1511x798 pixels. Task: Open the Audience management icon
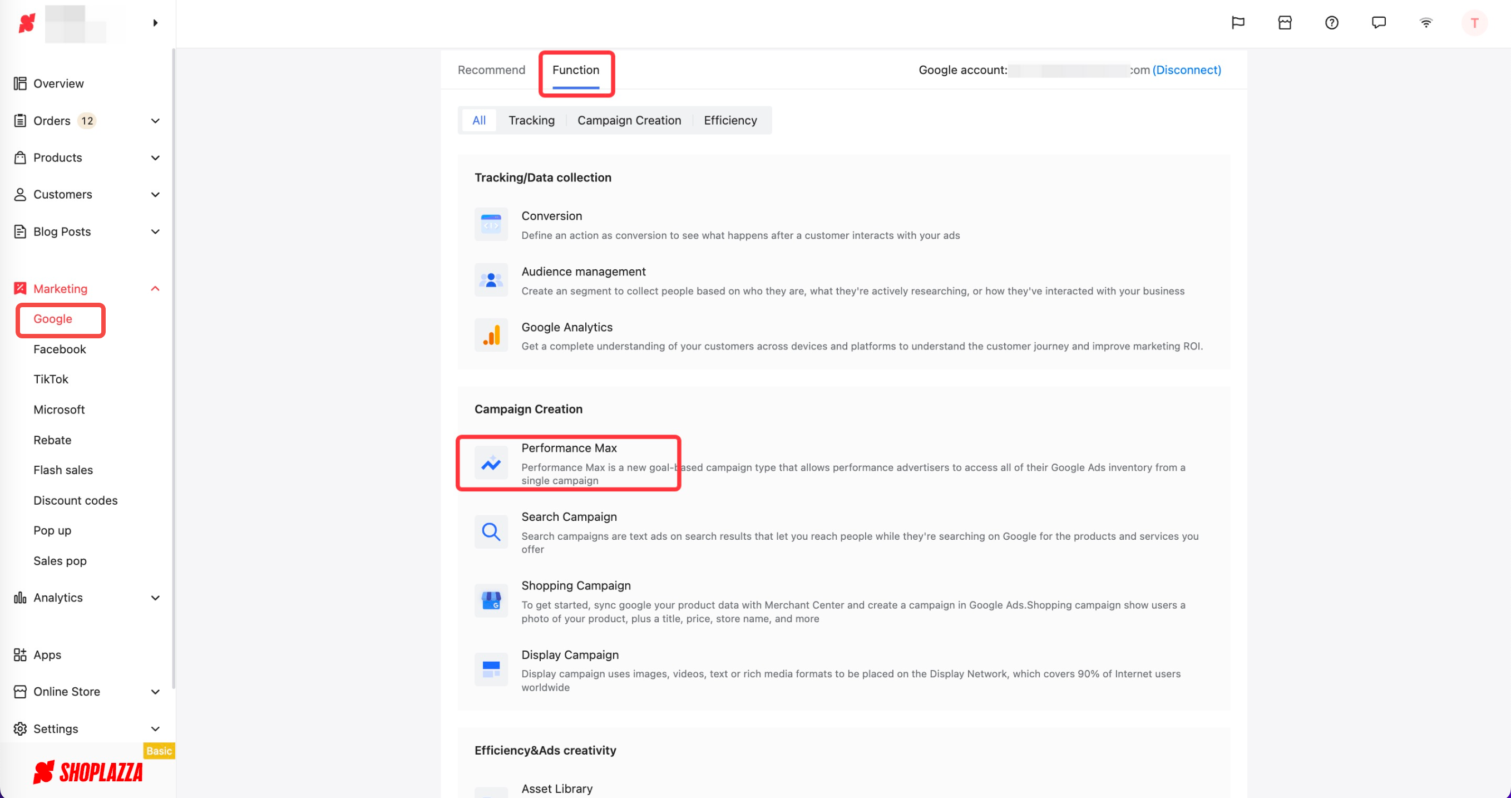(x=491, y=280)
